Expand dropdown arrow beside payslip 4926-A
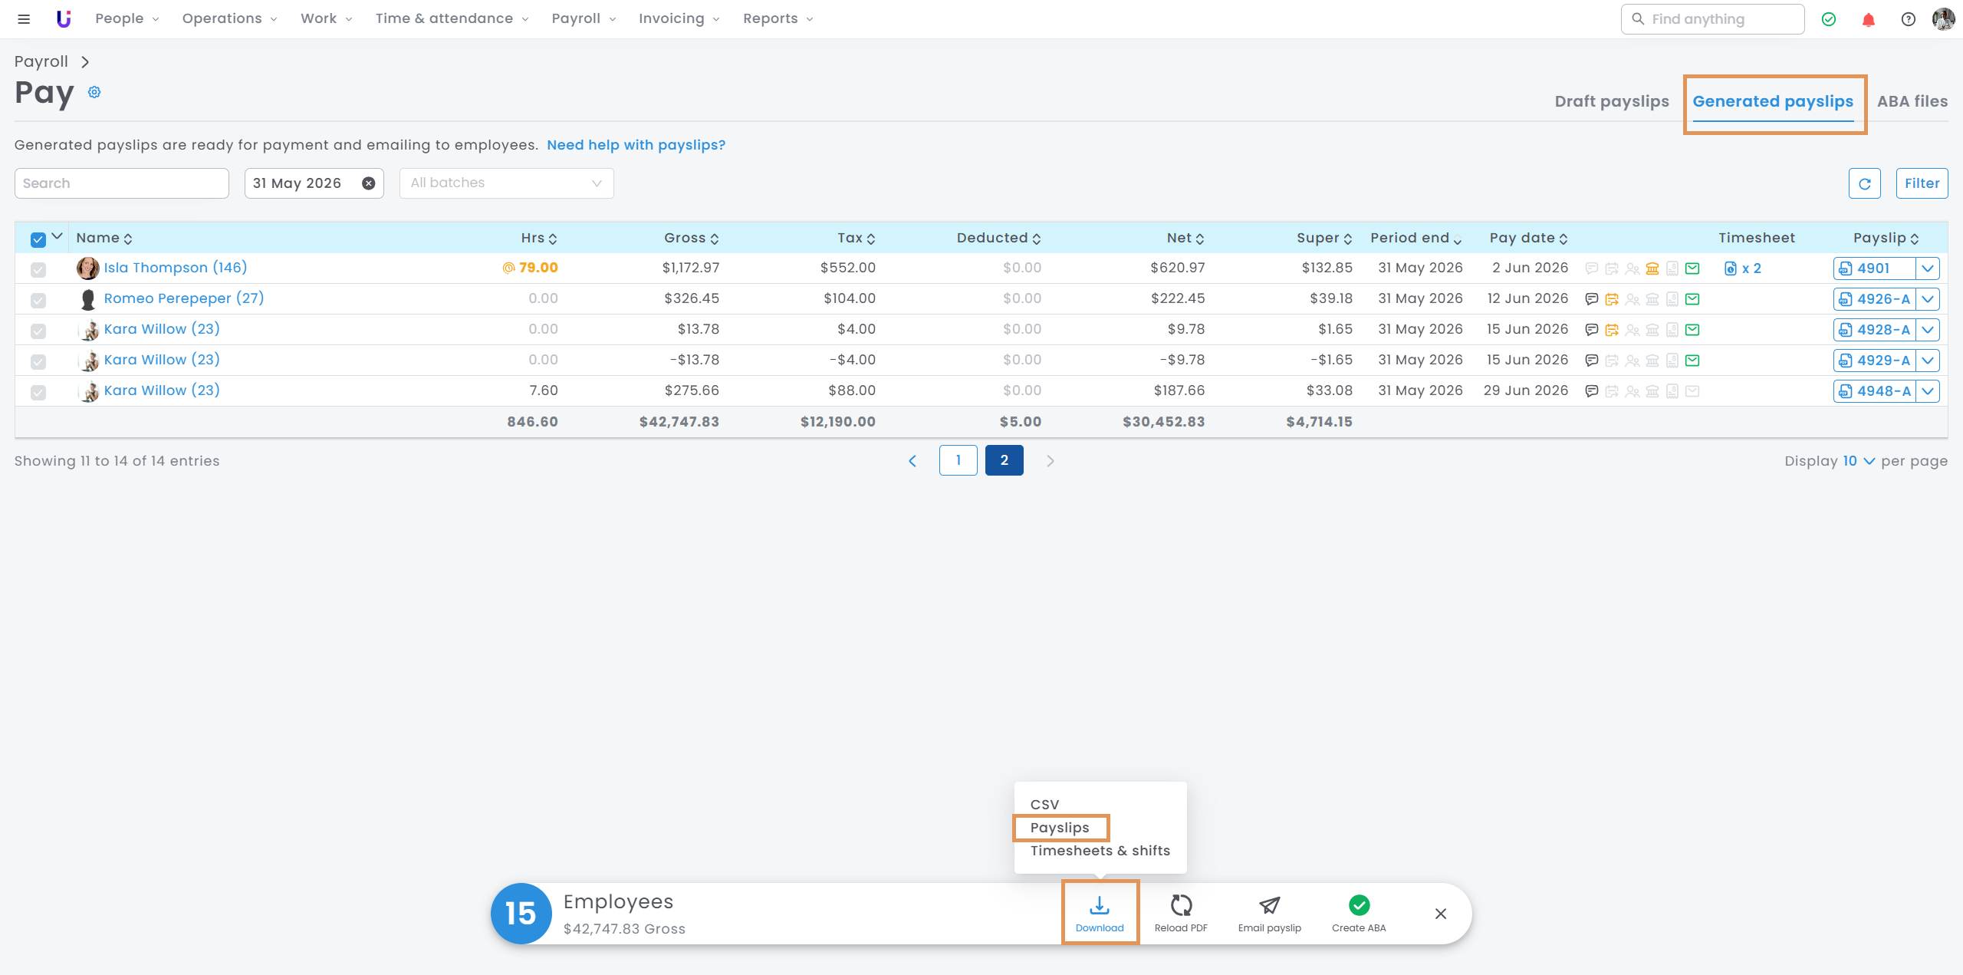Screen dimensions: 1963x975 (1928, 299)
